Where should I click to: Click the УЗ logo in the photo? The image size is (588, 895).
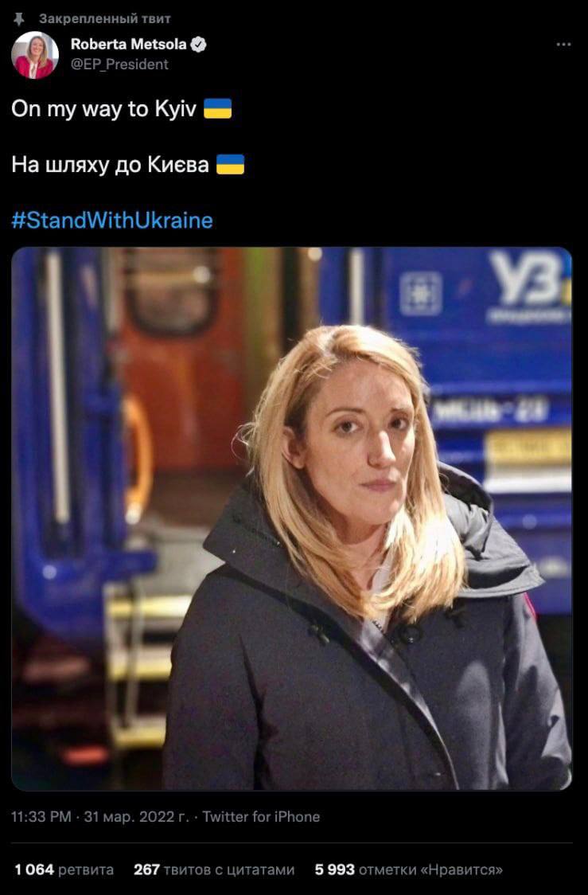coord(528,278)
